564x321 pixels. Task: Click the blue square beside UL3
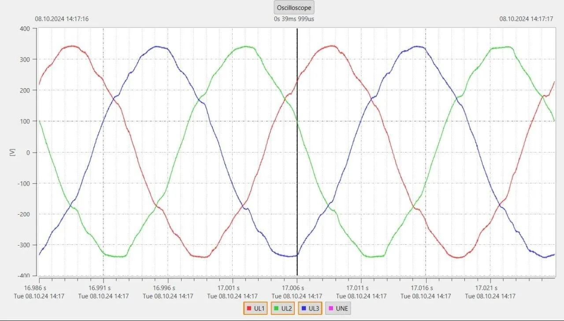click(304, 309)
